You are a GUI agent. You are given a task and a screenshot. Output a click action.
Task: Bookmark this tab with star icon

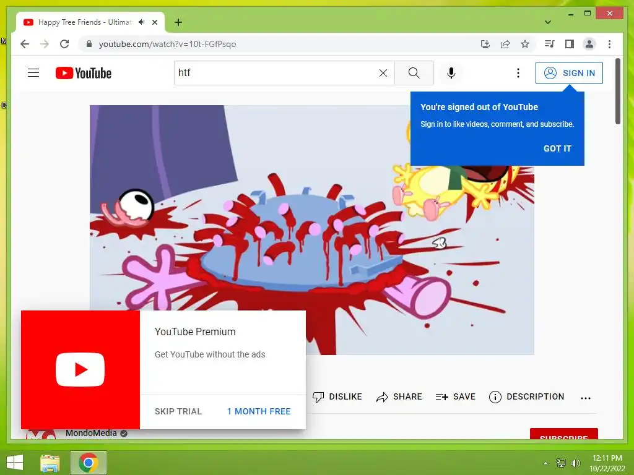click(x=525, y=44)
